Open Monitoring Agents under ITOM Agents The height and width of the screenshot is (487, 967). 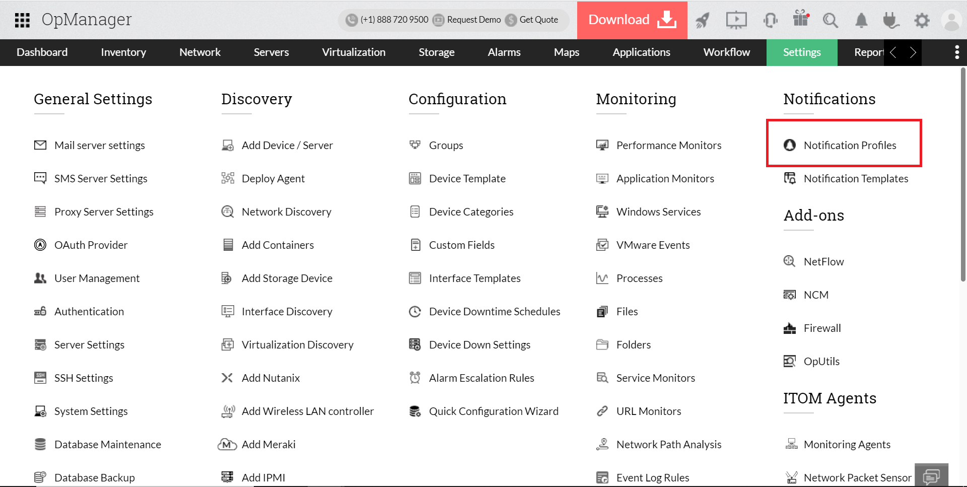coord(847,444)
